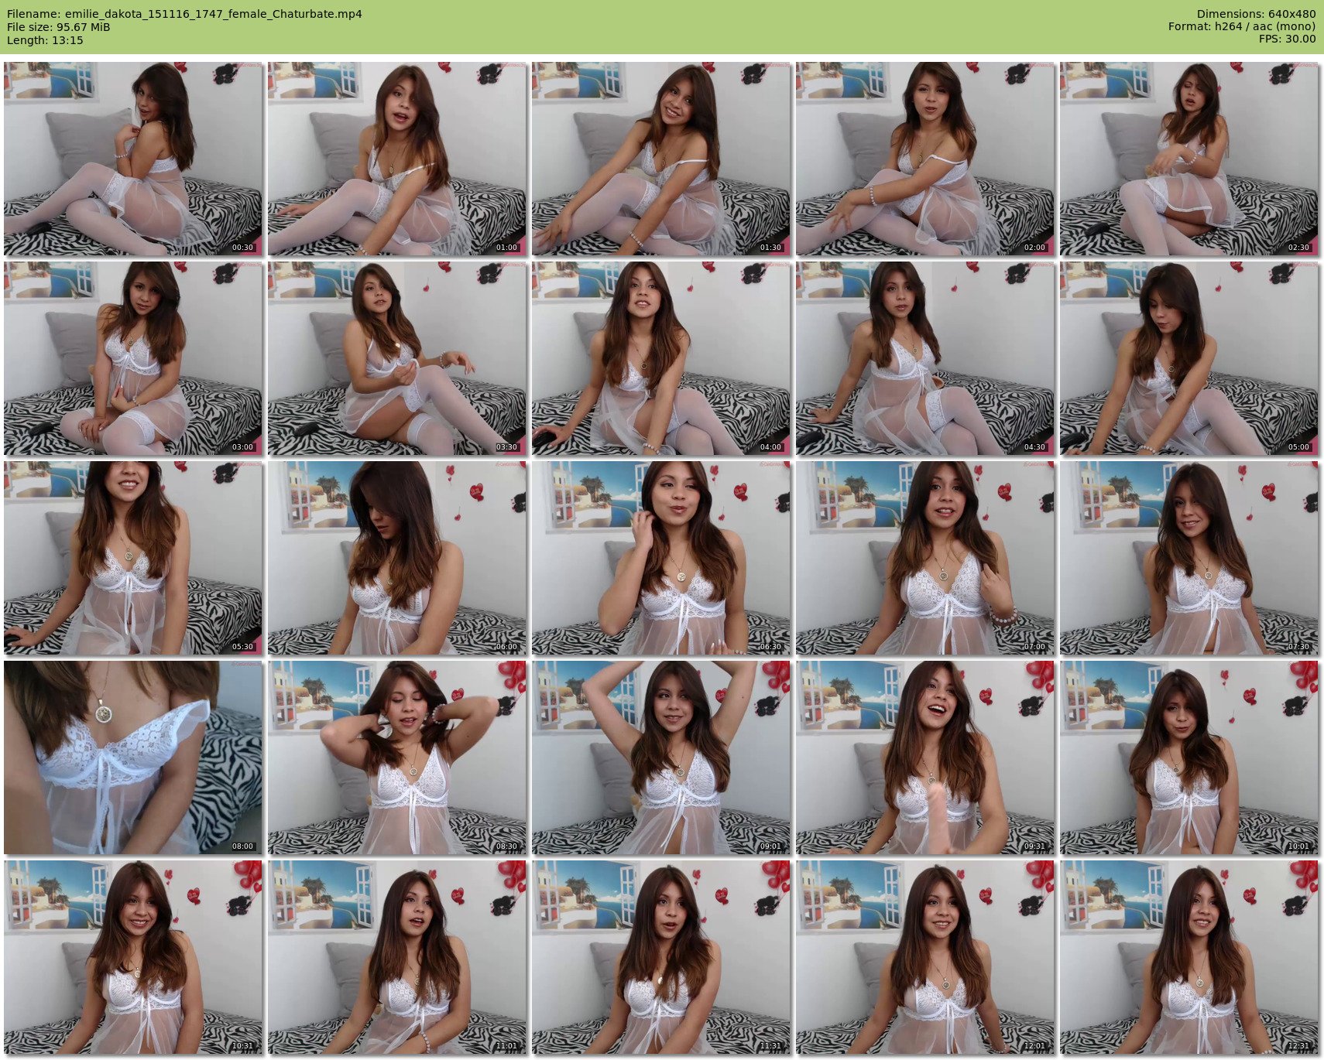Choose the frame captured at 03:30
The image size is (1324, 1060).
click(x=397, y=358)
